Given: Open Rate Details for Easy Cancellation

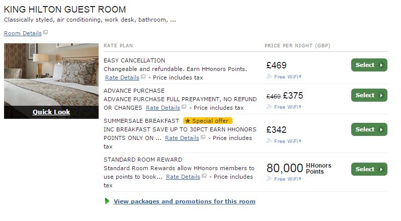Looking at the screenshot, I should [x=122, y=78].
